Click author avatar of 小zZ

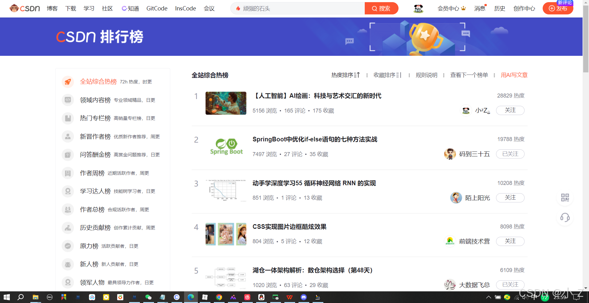tap(466, 110)
